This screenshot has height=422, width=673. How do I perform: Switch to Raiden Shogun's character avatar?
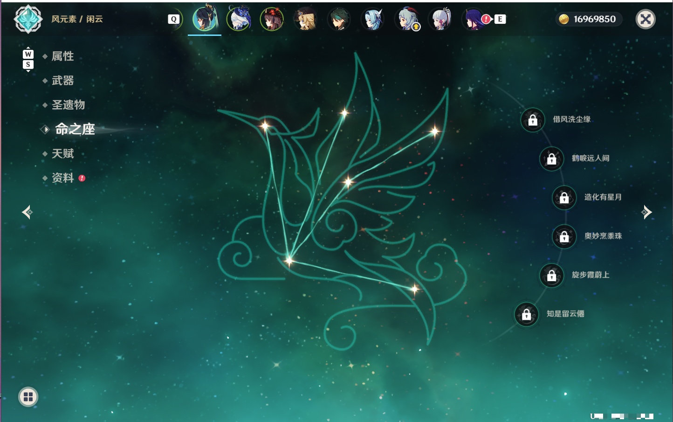pos(474,19)
